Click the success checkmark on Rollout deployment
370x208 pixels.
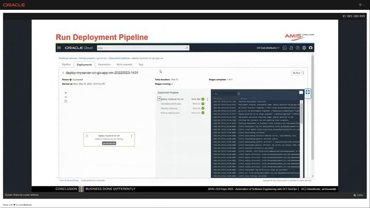pyautogui.click(x=203, y=113)
